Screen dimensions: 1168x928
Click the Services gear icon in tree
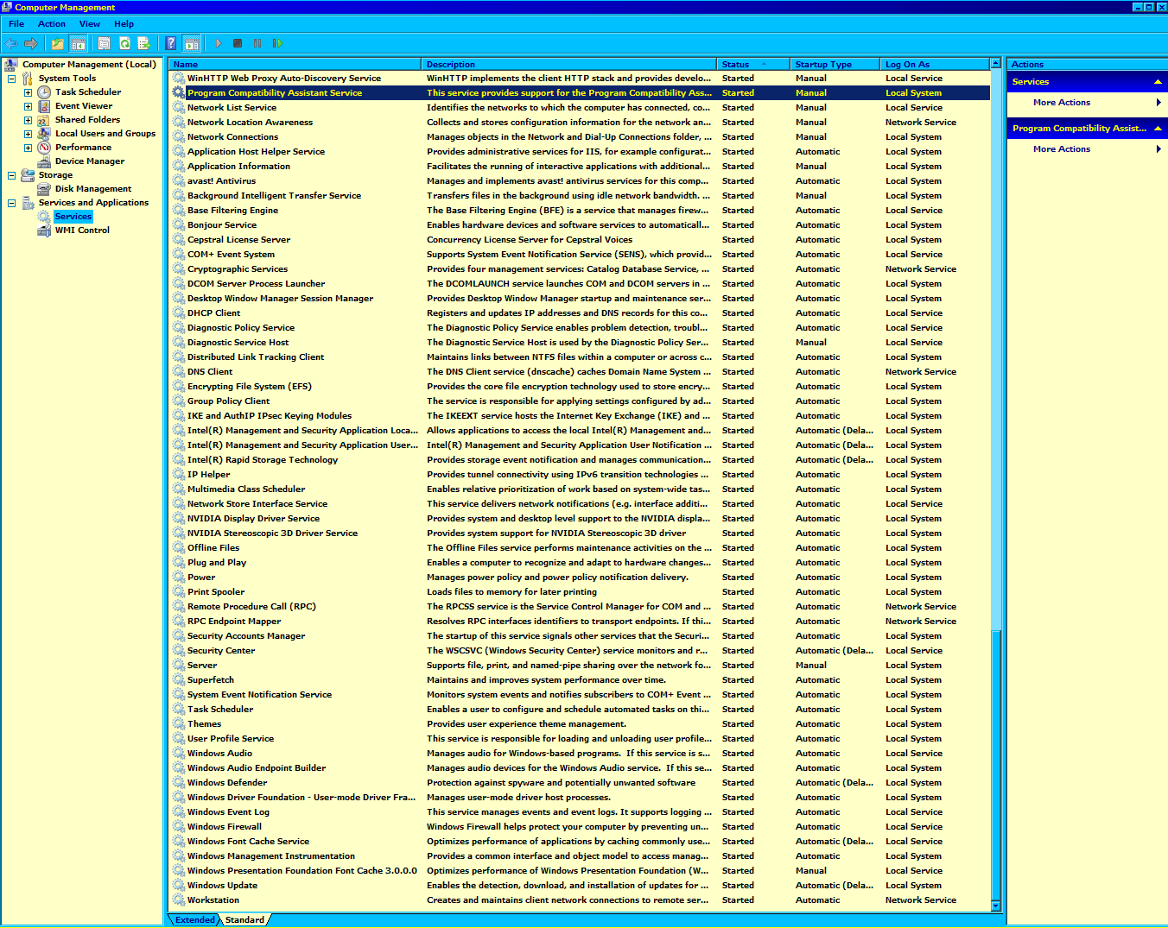click(x=44, y=217)
